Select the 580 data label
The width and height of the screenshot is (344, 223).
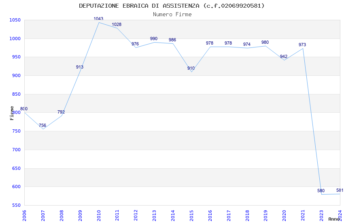(x=321, y=191)
